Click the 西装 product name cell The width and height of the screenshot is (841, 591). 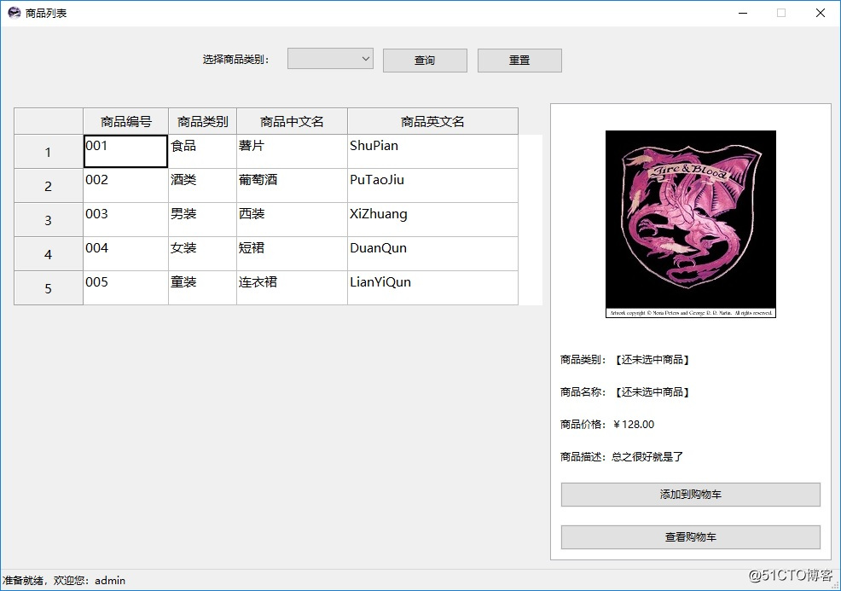click(x=293, y=220)
